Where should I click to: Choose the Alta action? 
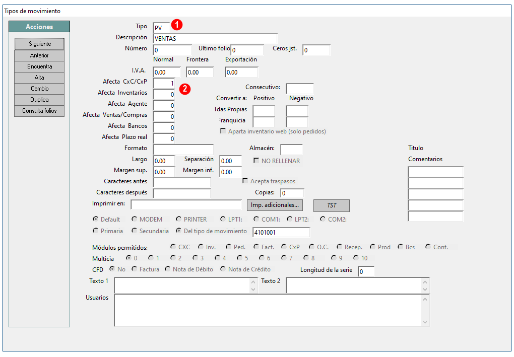coord(39,78)
